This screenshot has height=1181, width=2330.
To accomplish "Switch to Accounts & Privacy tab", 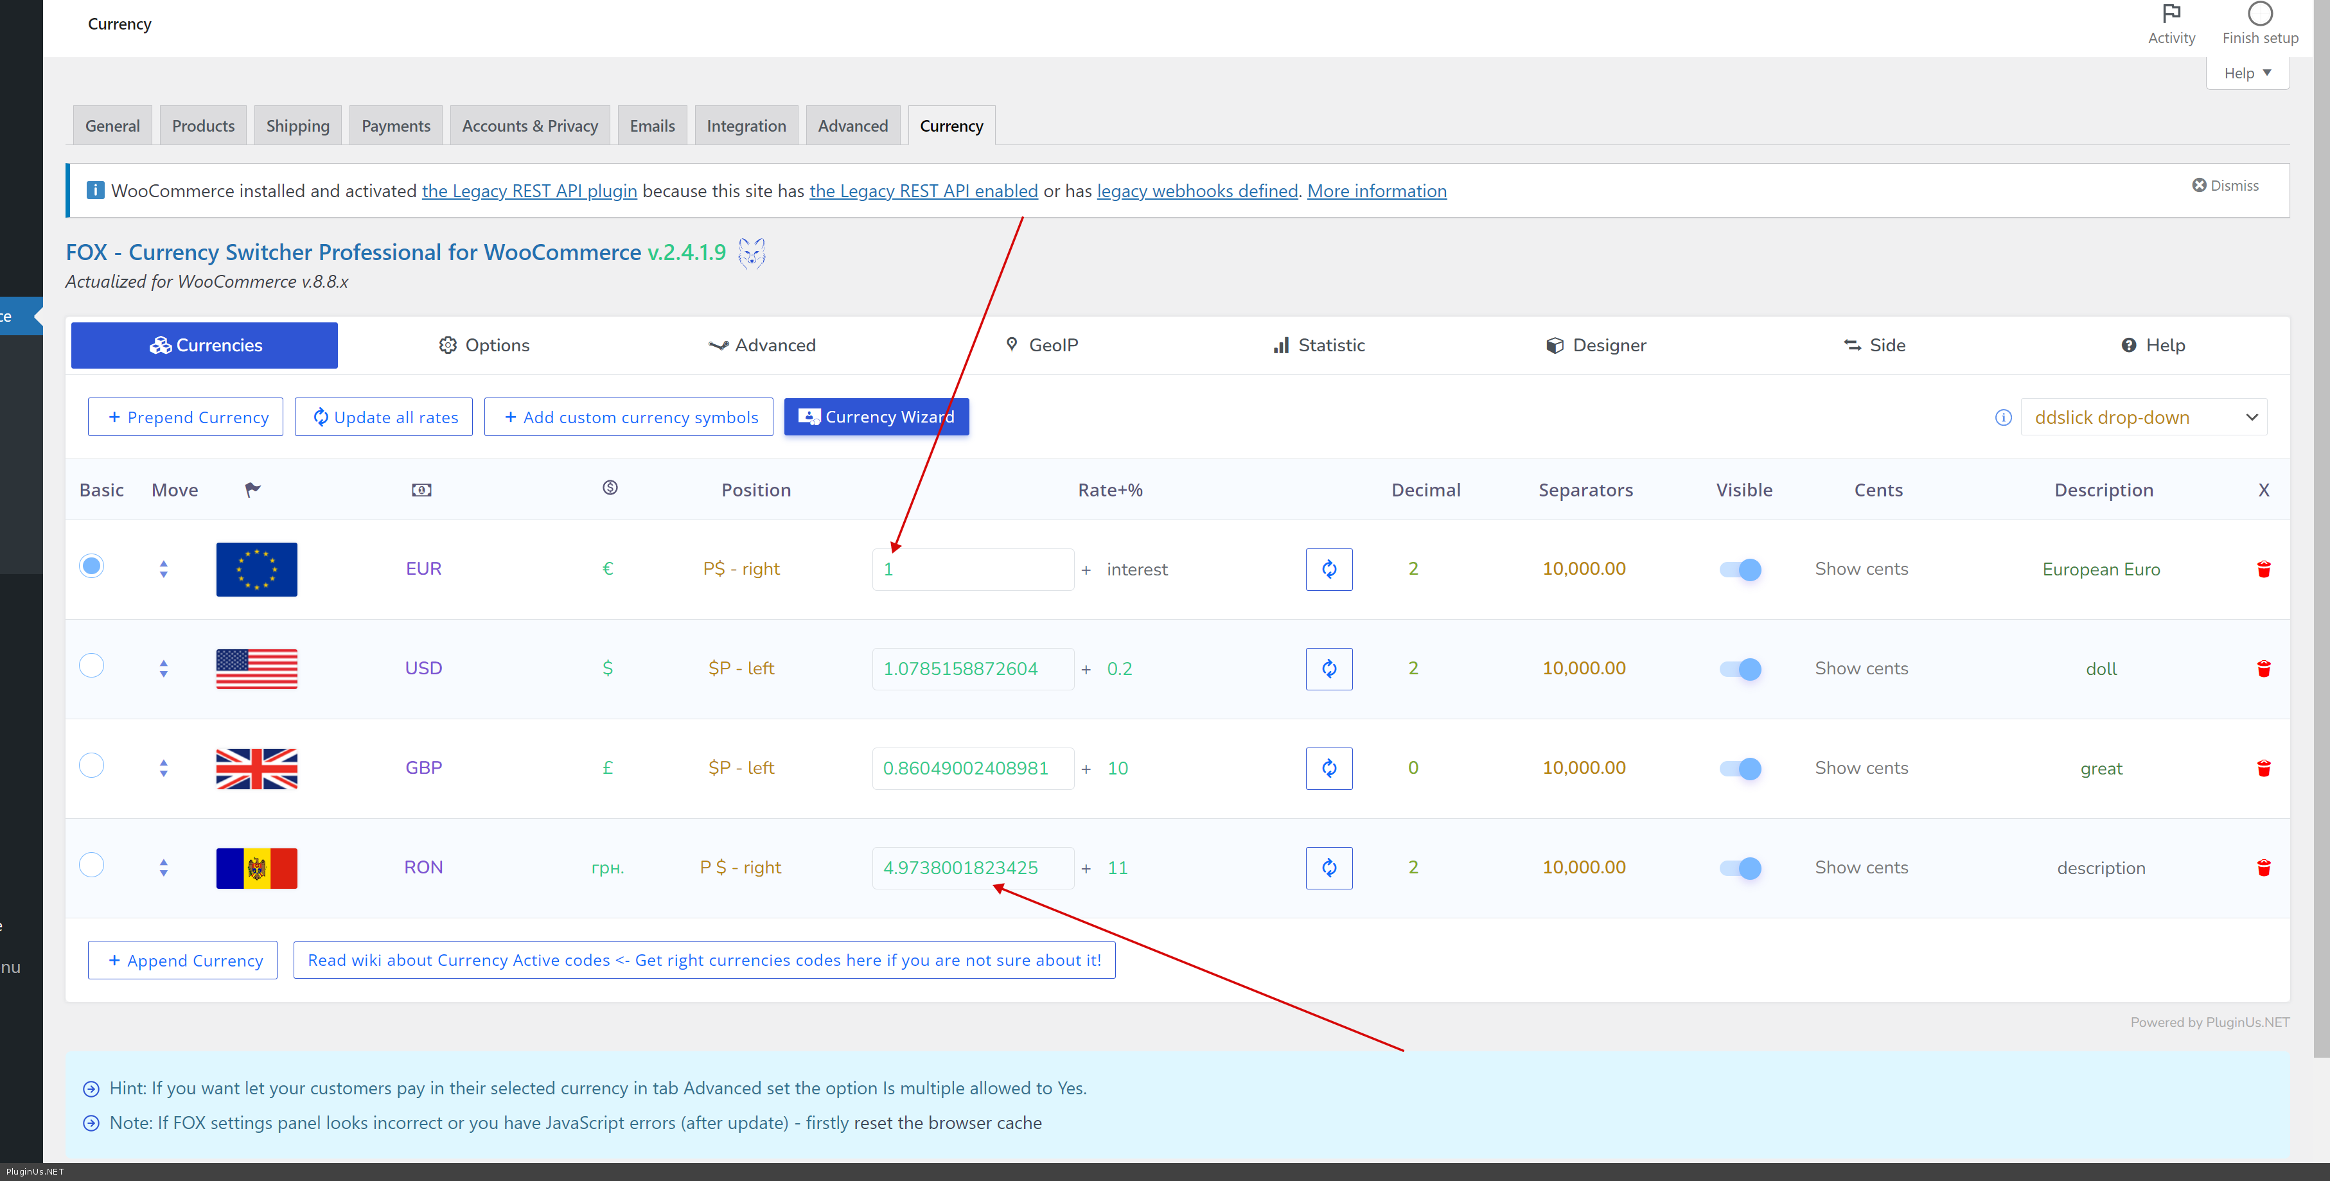I will pos(530,126).
